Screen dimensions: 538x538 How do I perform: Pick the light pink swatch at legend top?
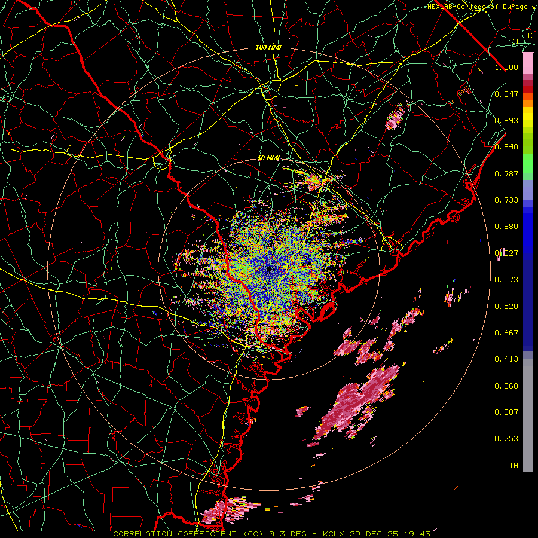tap(528, 63)
